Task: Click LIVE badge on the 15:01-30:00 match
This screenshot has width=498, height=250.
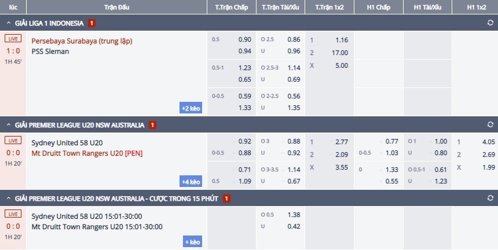Action: [13, 214]
